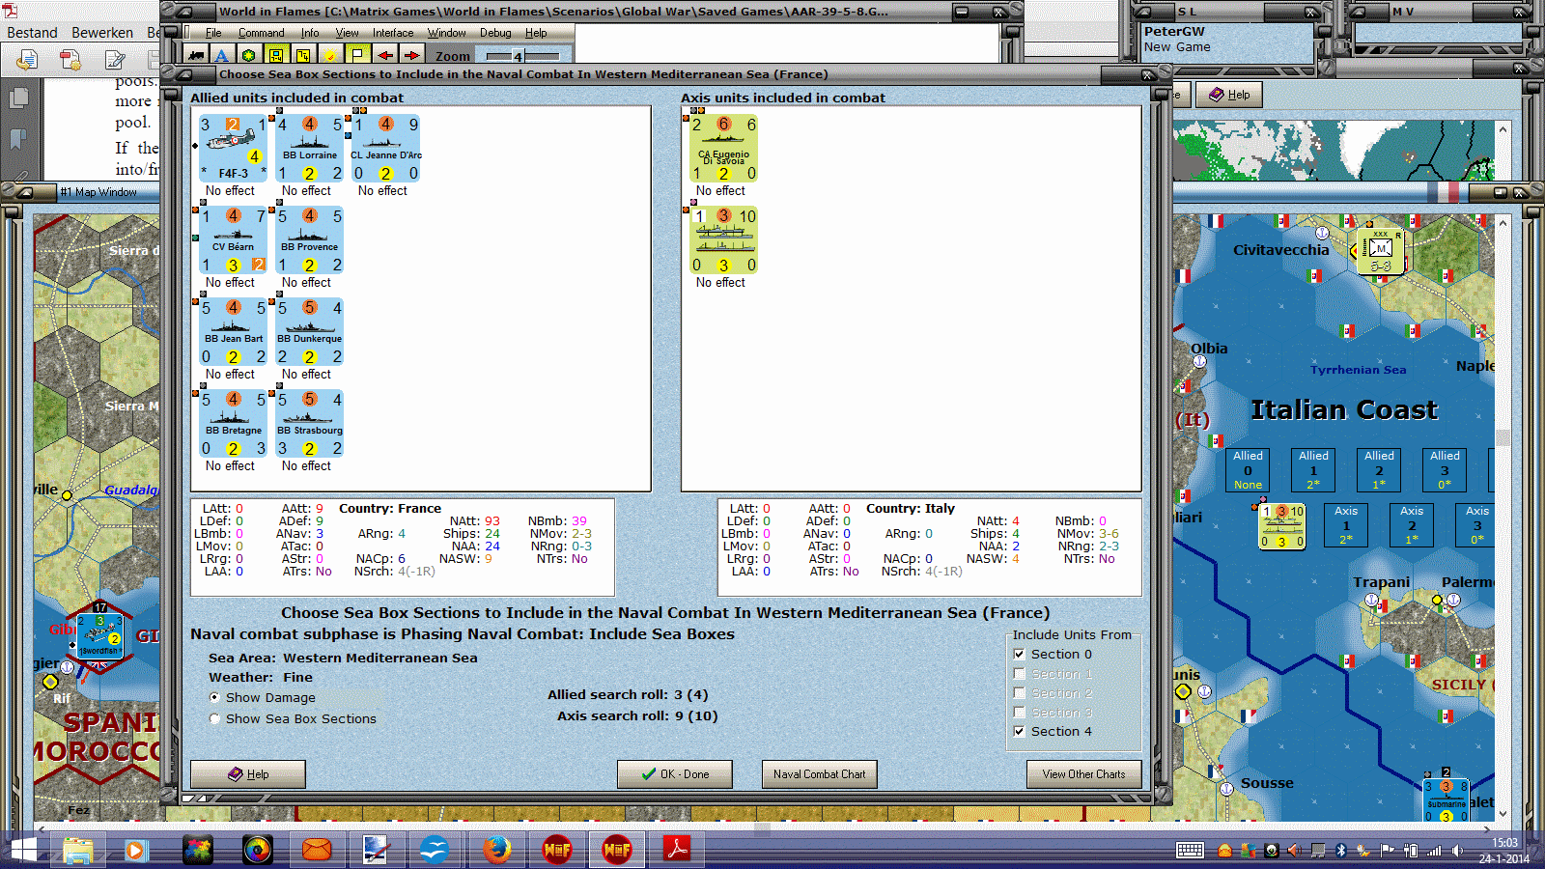Click the Windows Start button
The height and width of the screenshot is (869, 1545).
click(22, 850)
